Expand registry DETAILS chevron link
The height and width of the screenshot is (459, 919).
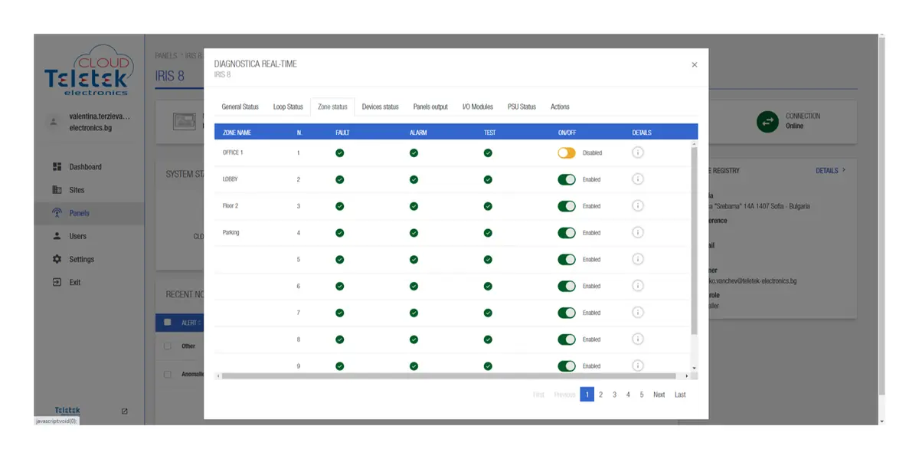tap(830, 171)
